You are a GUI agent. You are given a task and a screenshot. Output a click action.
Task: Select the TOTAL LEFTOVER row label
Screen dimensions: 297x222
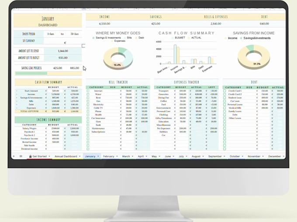tap(29, 111)
